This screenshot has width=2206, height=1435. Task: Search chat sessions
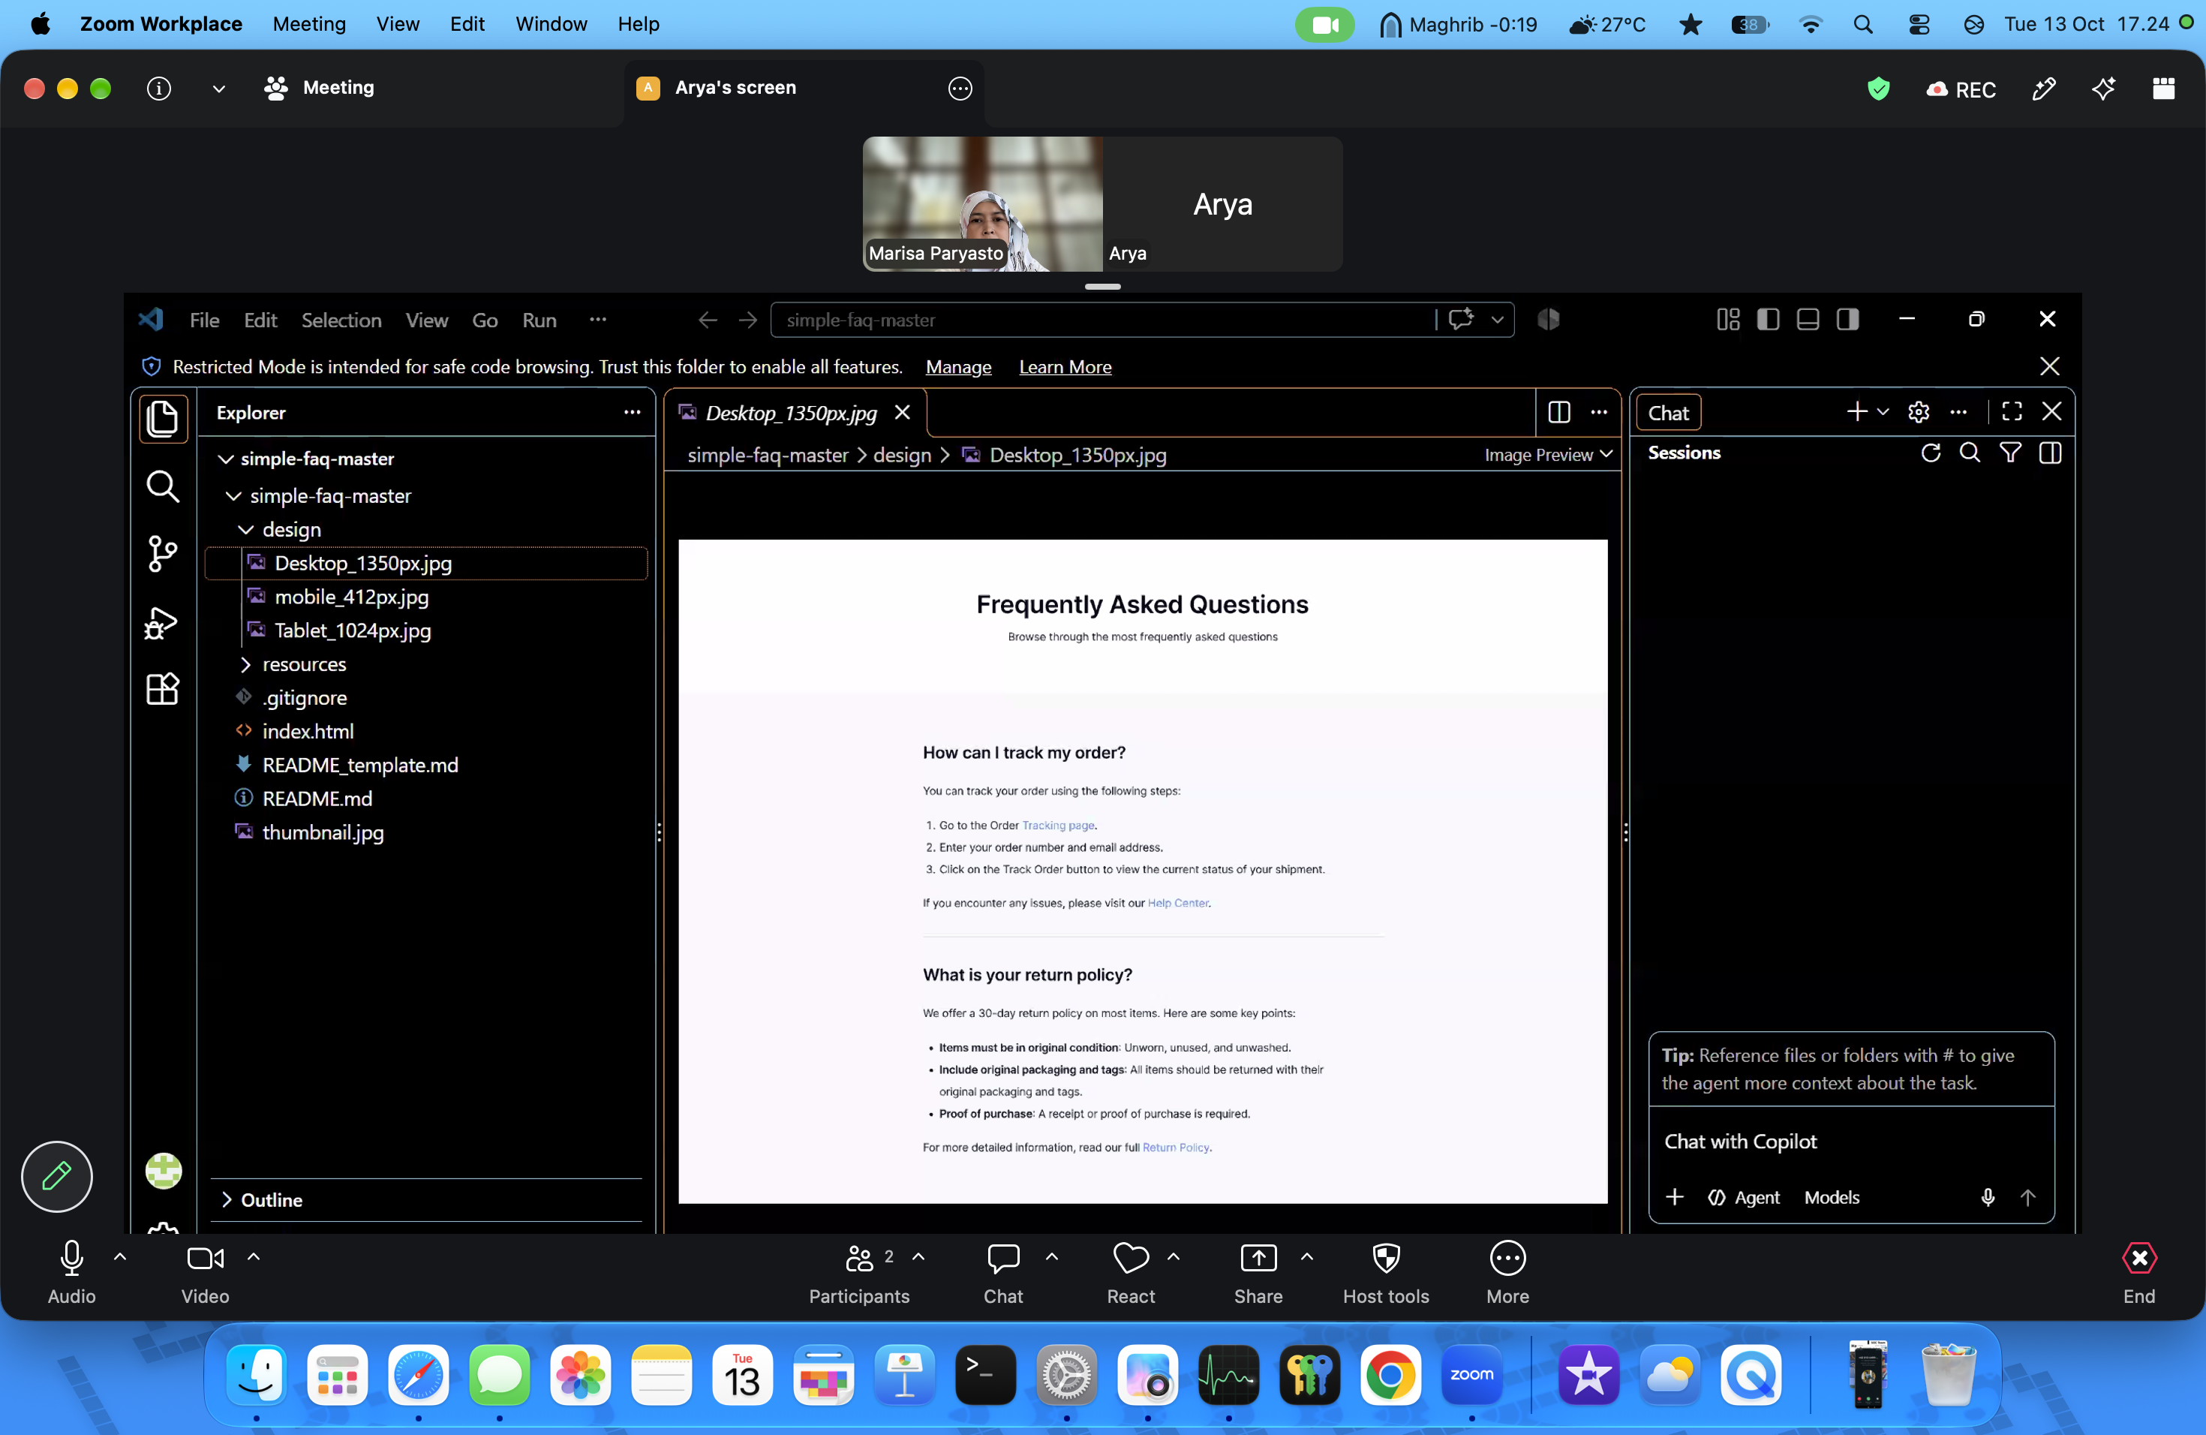[1970, 453]
